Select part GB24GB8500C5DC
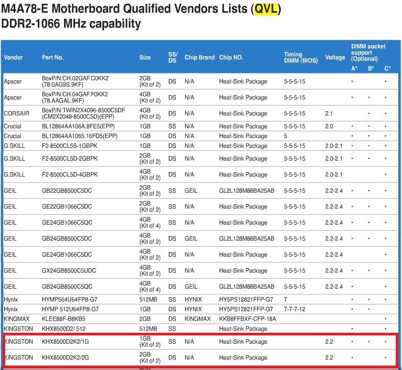Image resolution: width=402 pixels, height=370 pixels. pos(67,239)
